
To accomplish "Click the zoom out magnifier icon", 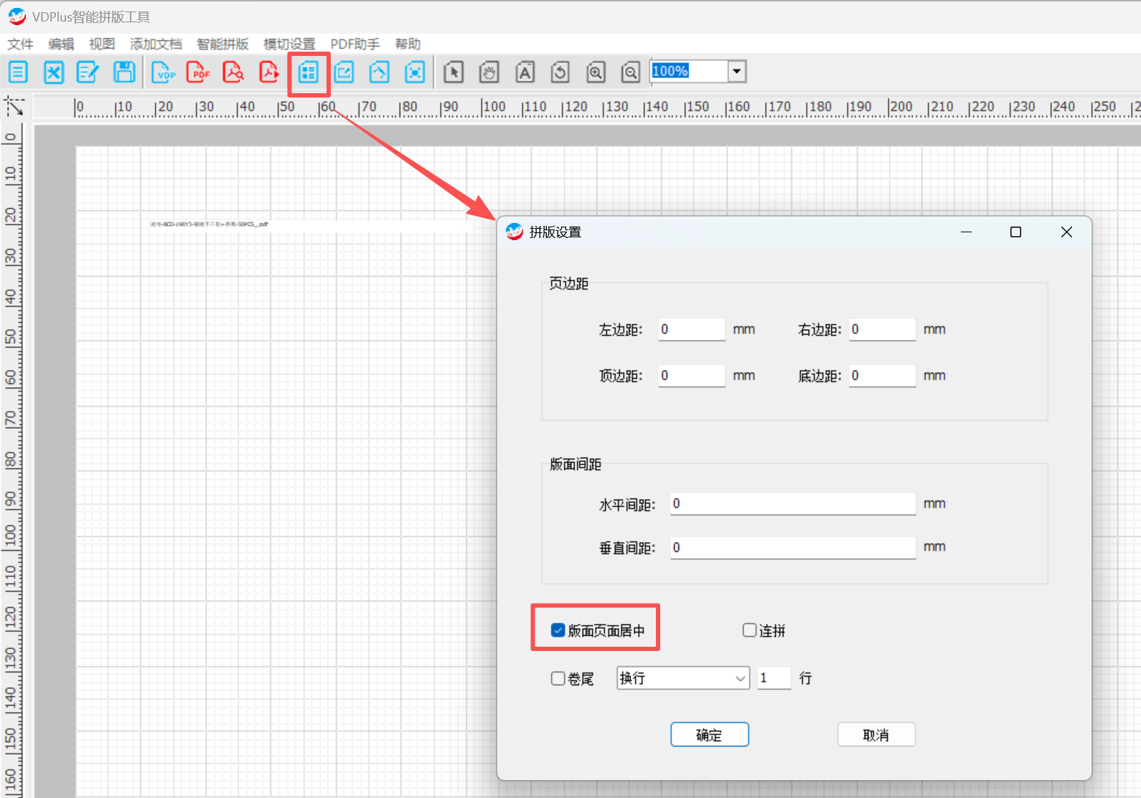I will point(631,72).
